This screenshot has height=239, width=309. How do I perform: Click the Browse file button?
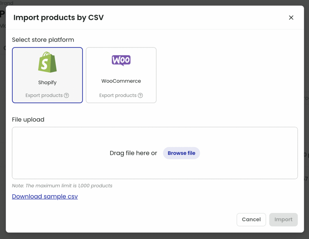[x=181, y=153]
